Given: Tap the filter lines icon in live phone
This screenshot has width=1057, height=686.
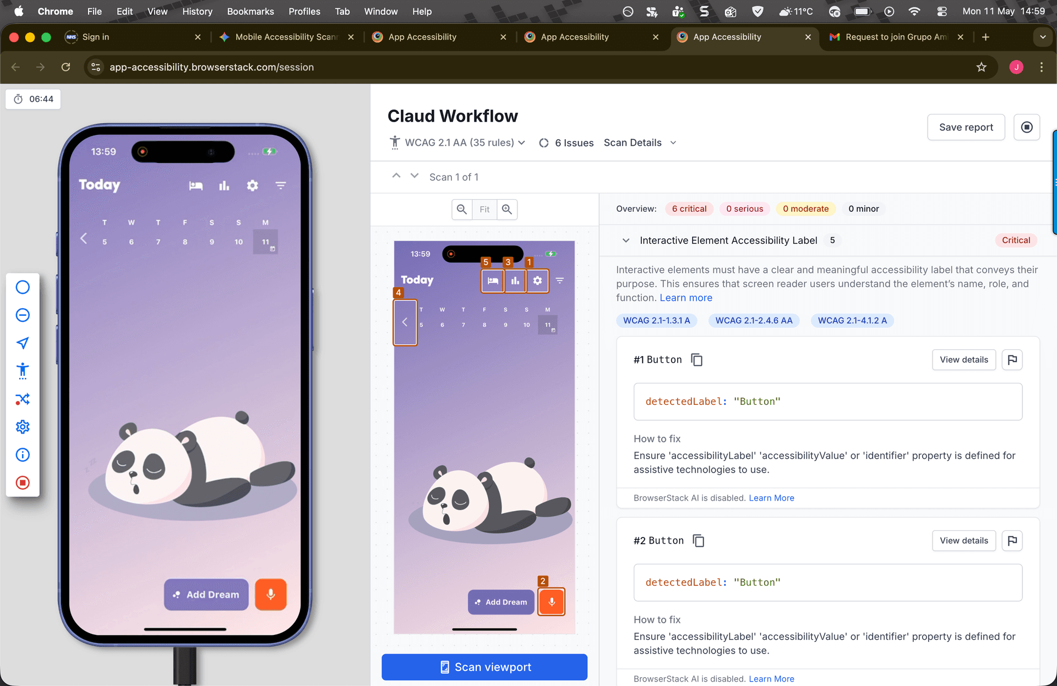Looking at the screenshot, I should 281,185.
